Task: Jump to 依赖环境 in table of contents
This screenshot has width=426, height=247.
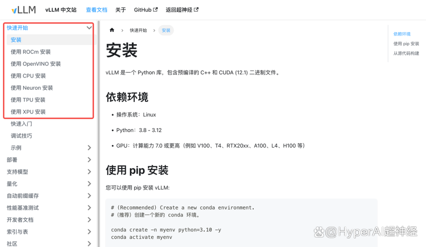Action: pyautogui.click(x=402, y=34)
